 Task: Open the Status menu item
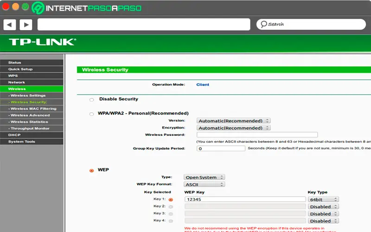click(32, 63)
